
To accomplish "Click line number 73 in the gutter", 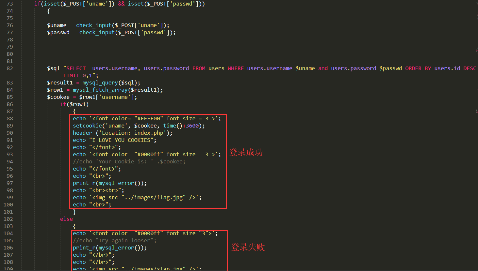I will coord(10,4).
